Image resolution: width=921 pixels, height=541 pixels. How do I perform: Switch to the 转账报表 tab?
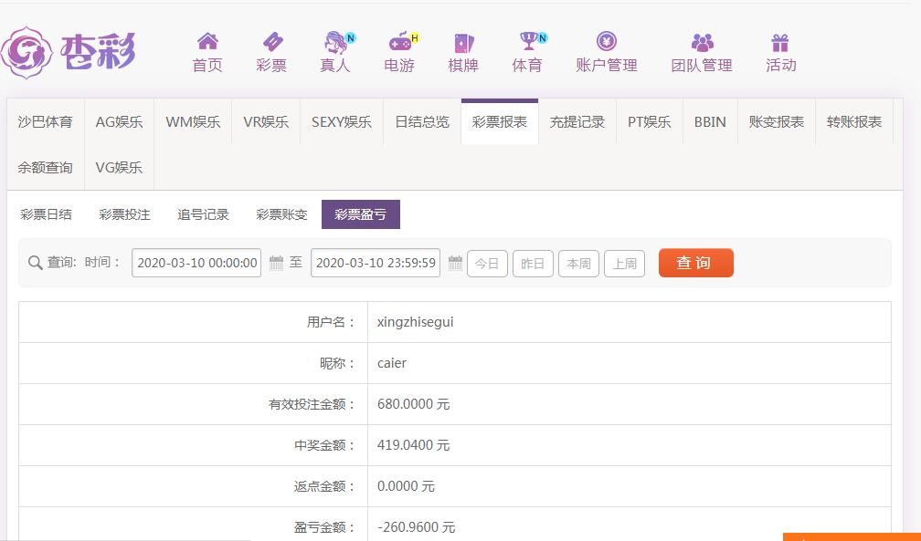click(854, 122)
